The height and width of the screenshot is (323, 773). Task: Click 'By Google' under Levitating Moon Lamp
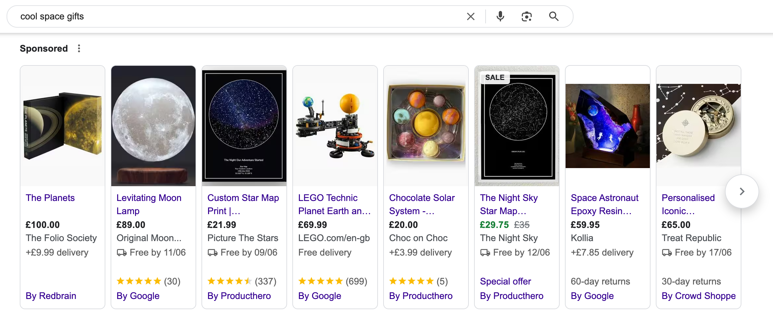(x=138, y=296)
